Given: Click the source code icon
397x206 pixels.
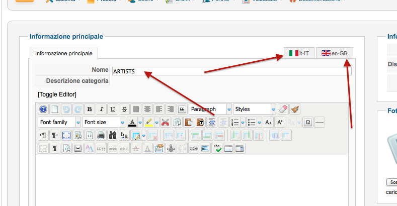Looking at the screenshot, I should tap(90, 135).
